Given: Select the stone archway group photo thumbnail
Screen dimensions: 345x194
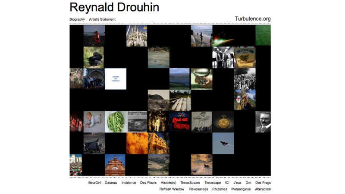Looking at the screenshot, I should point(94,78).
